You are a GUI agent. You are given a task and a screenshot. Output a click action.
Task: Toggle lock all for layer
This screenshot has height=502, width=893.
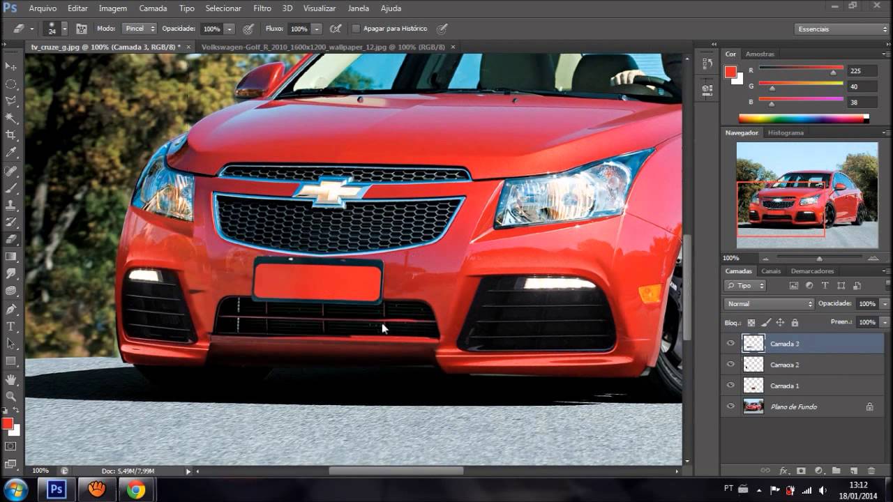click(795, 323)
